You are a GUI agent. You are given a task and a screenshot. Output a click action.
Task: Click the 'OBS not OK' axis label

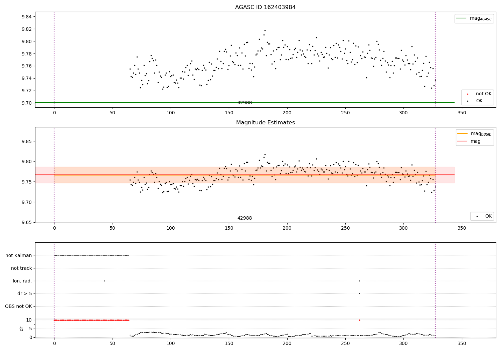tap(18, 306)
